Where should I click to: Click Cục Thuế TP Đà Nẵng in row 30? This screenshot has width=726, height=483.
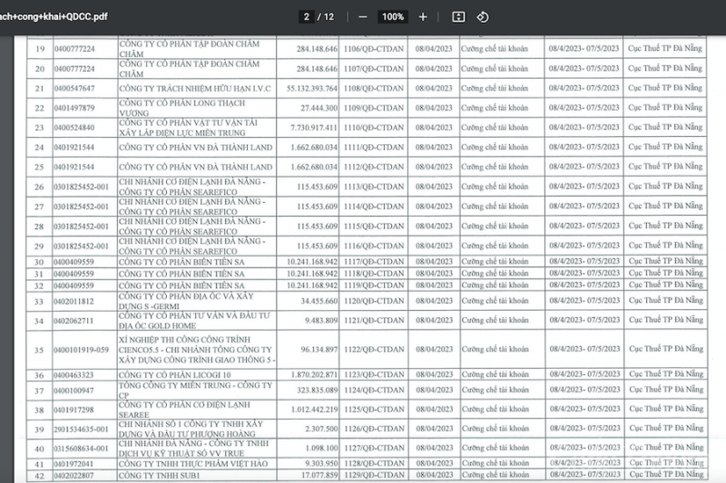pos(666,261)
